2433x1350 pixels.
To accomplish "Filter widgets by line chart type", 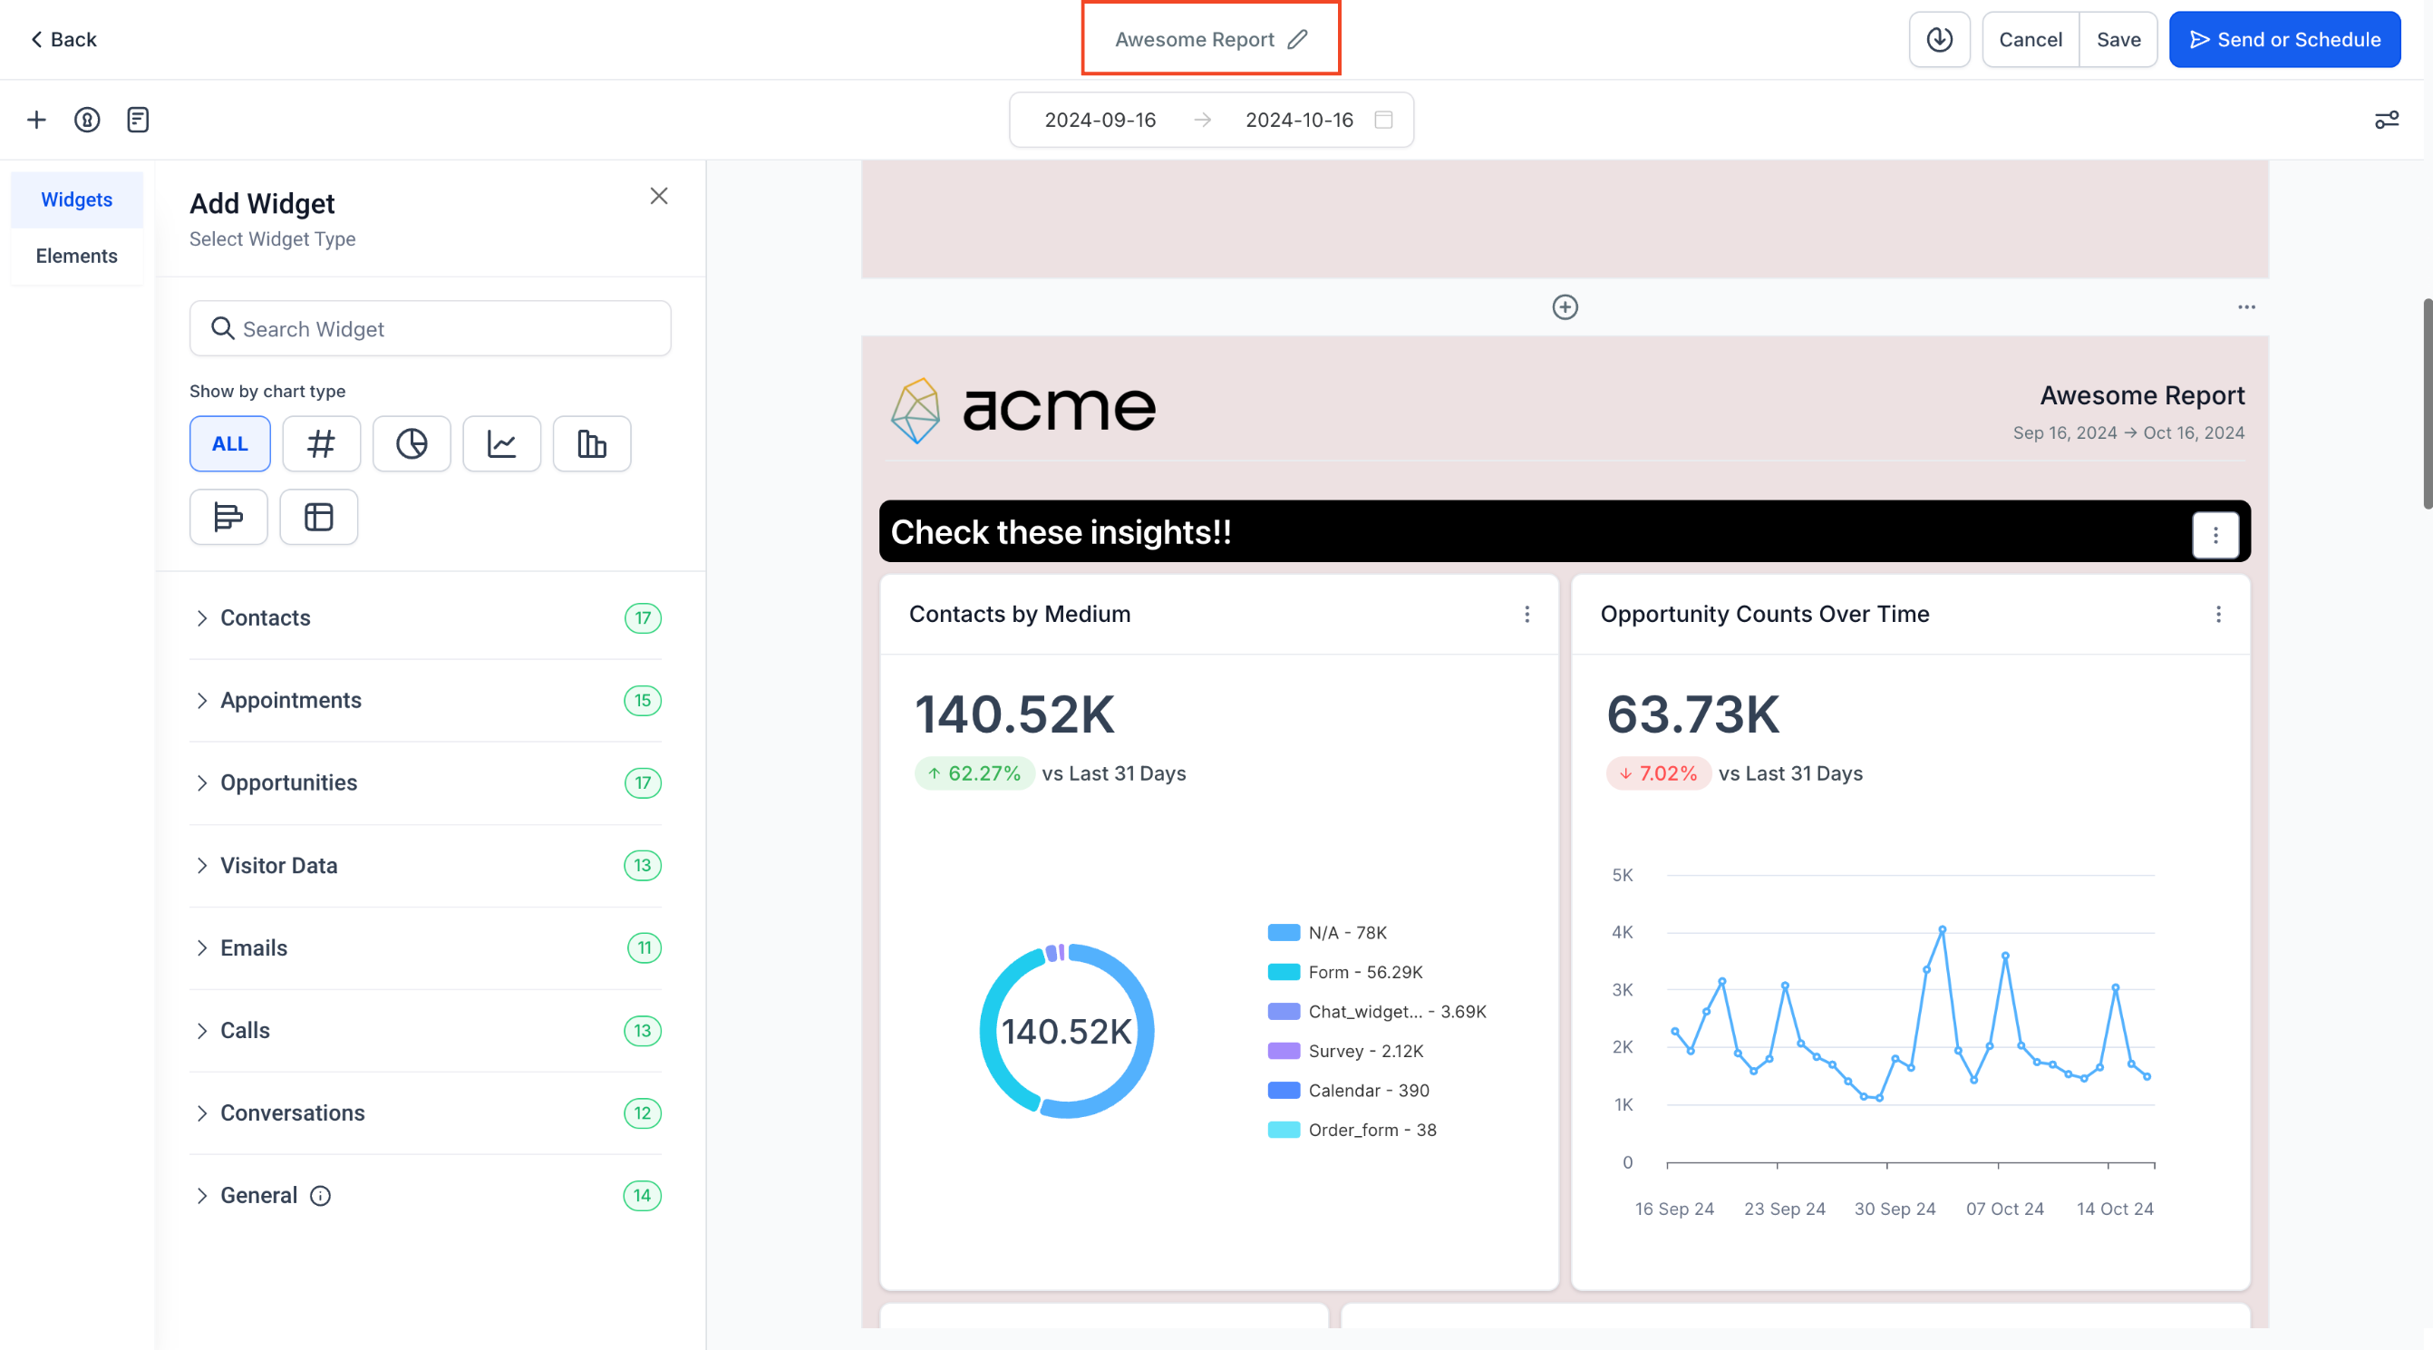I will pos(501,444).
